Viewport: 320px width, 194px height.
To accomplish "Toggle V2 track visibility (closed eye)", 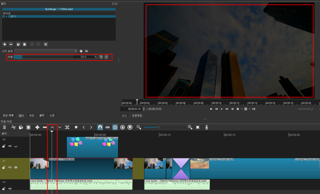I will pyautogui.click(x=16, y=146).
